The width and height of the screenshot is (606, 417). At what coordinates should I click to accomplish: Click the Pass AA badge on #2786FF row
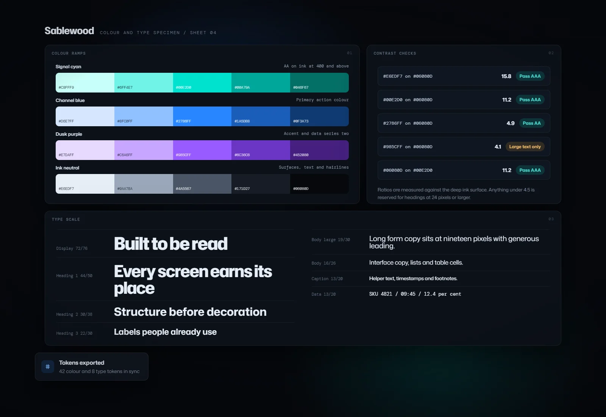(x=532, y=123)
